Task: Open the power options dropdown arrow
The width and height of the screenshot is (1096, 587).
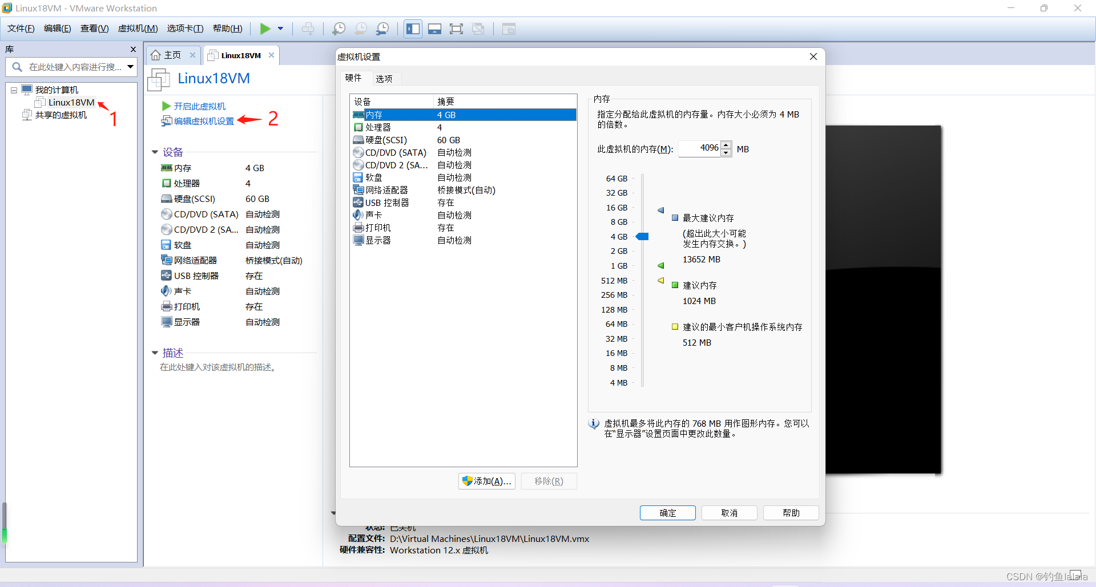Action: click(x=280, y=29)
